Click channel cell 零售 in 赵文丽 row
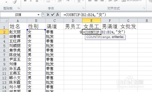 pos(55,32)
